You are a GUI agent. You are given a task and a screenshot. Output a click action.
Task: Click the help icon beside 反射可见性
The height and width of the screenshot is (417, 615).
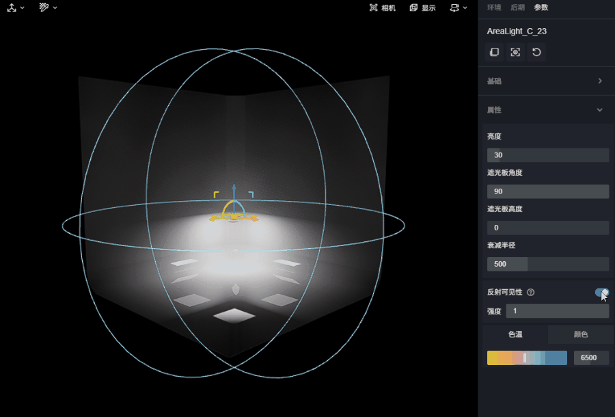point(531,293)
